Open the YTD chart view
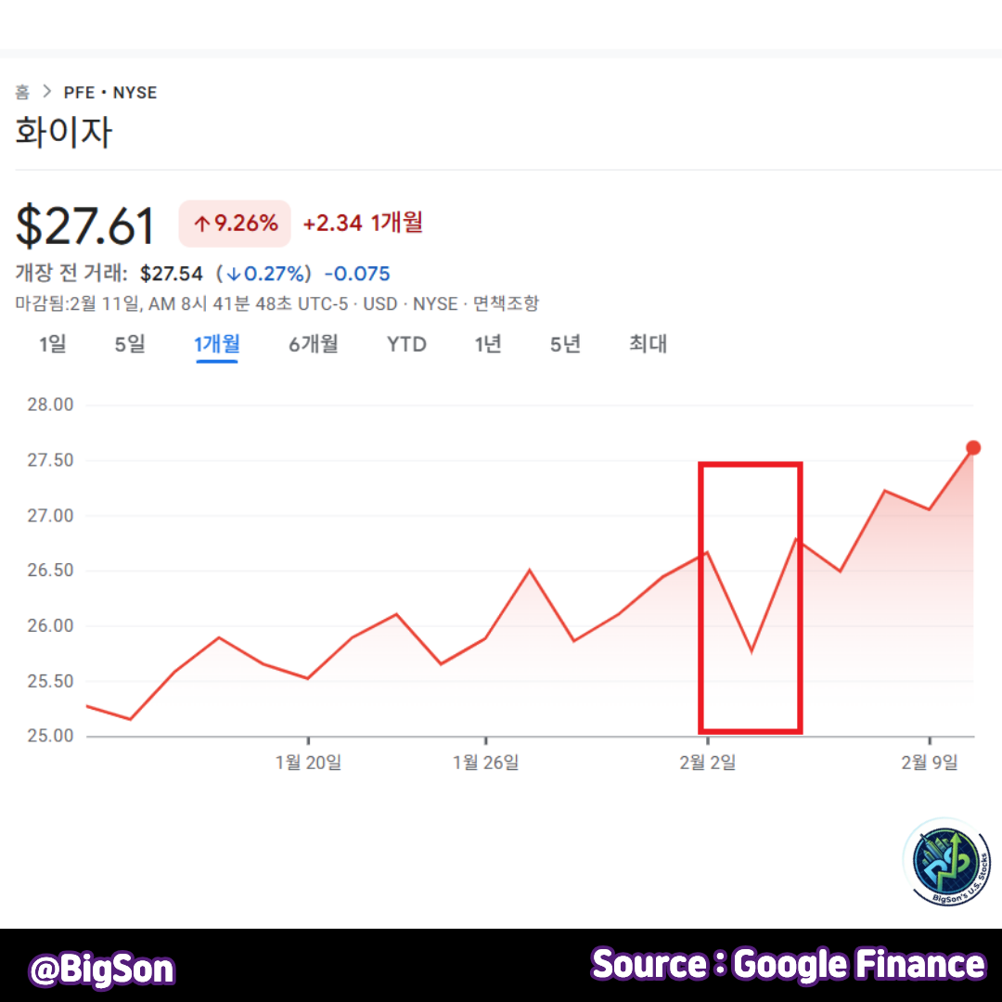The height and width of the screenshot is (1002, 1002). tap(406, 344)
